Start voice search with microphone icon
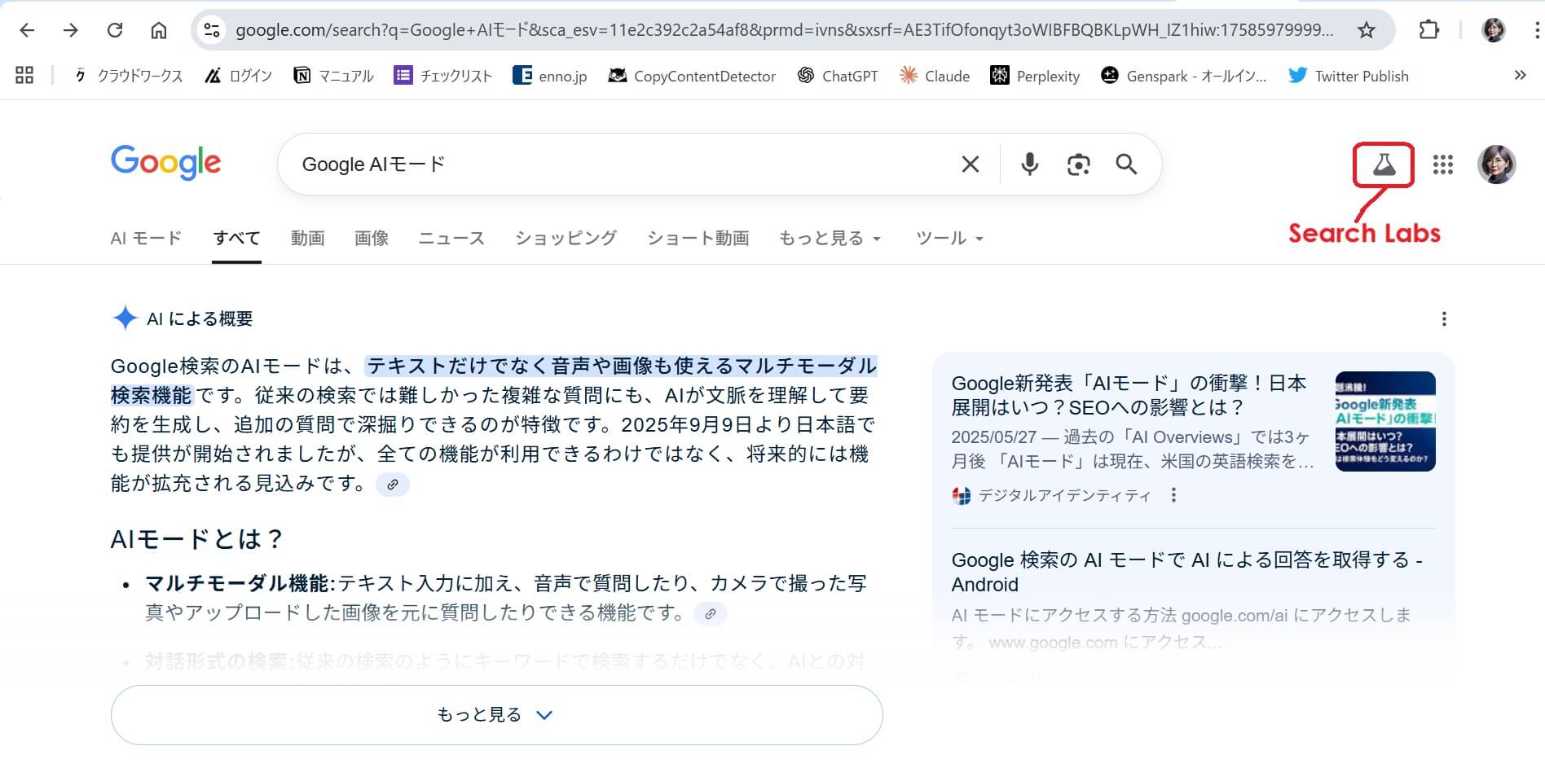This screenshot has width=1545, height=768. (x=1029, y=165)
